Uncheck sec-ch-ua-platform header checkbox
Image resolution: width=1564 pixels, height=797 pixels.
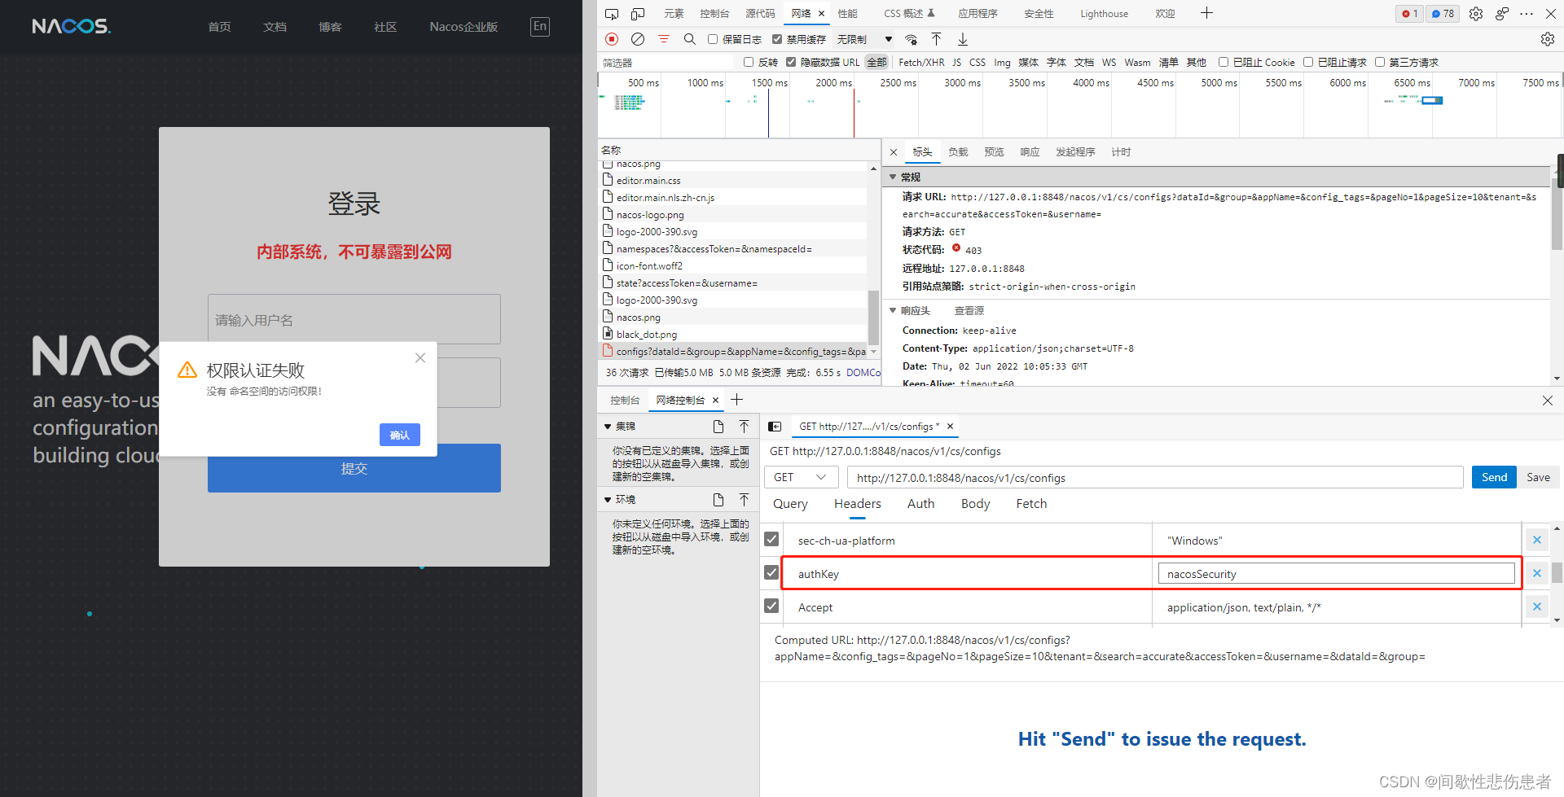point(771,540)
